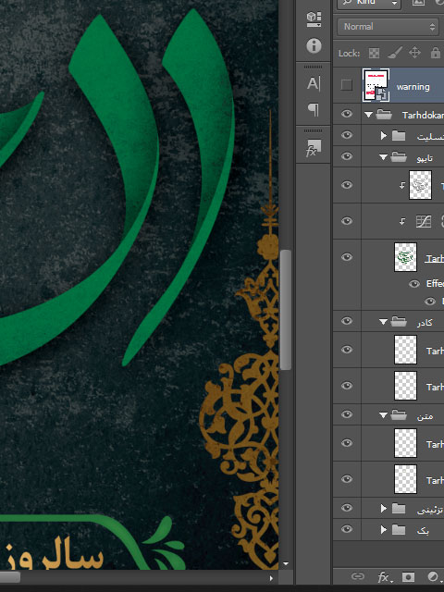Screen dimensions: 444x592
Task: Toggle visibility of بک group
Action: [347, 529]
